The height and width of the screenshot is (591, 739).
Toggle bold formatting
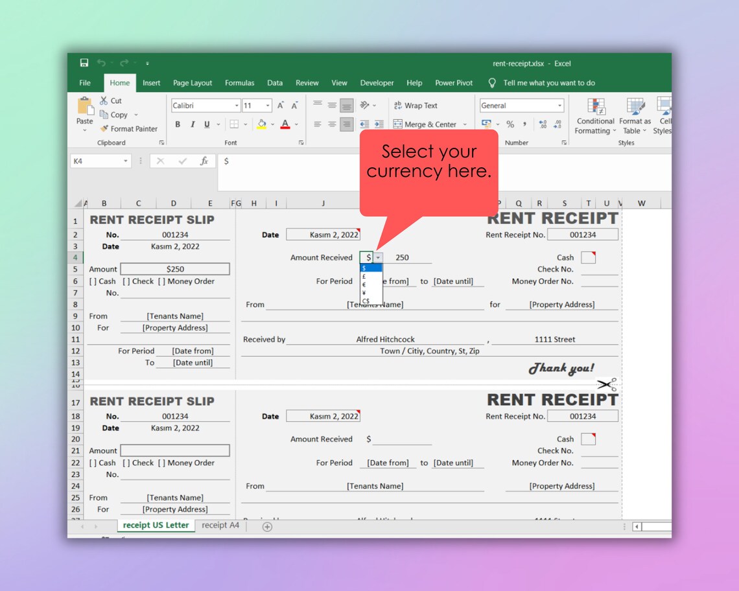tap(177, 123)
